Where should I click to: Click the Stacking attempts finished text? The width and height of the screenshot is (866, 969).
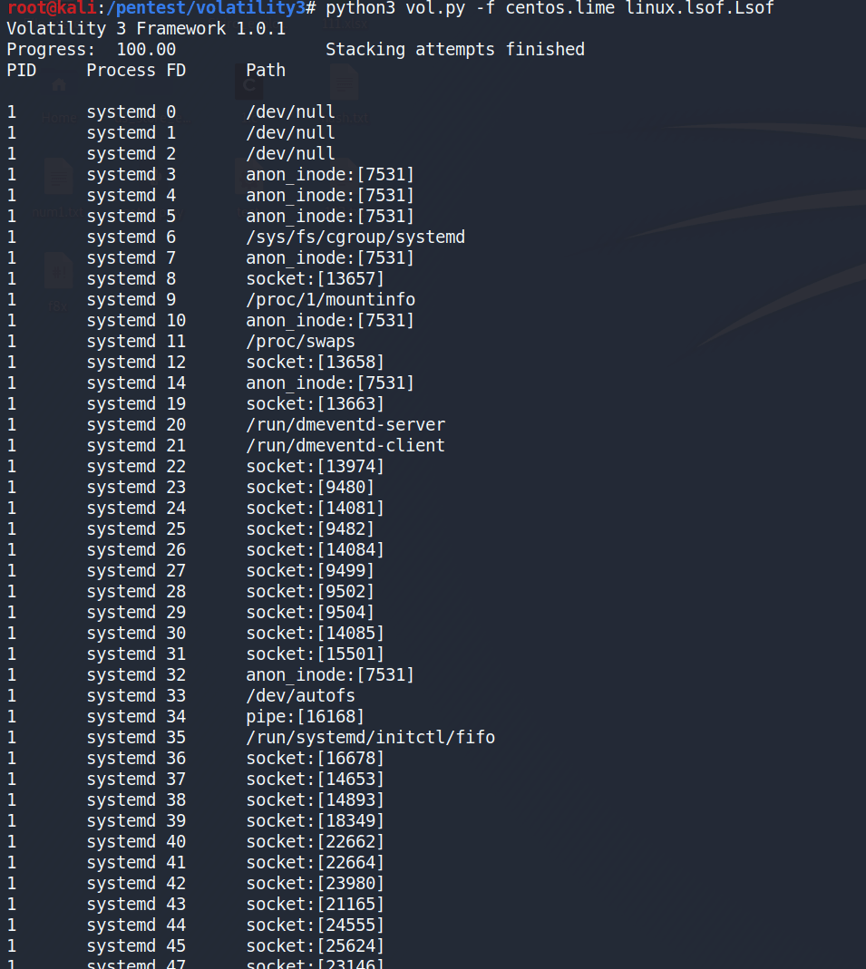(x=454, y=49)
